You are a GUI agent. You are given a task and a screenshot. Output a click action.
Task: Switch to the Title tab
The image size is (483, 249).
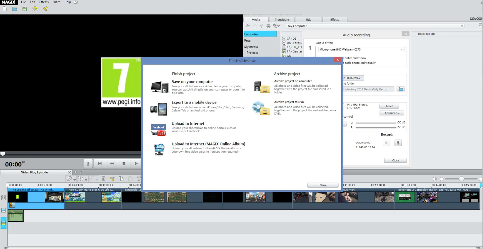tap(308, 20)
